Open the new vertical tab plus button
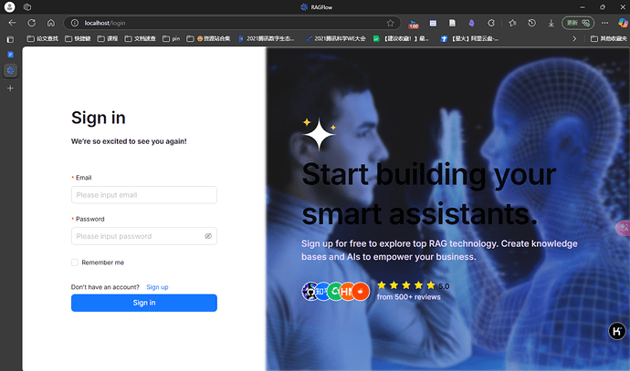The height and width of the screenshot is (371, 630). click(x=11, y=88)
